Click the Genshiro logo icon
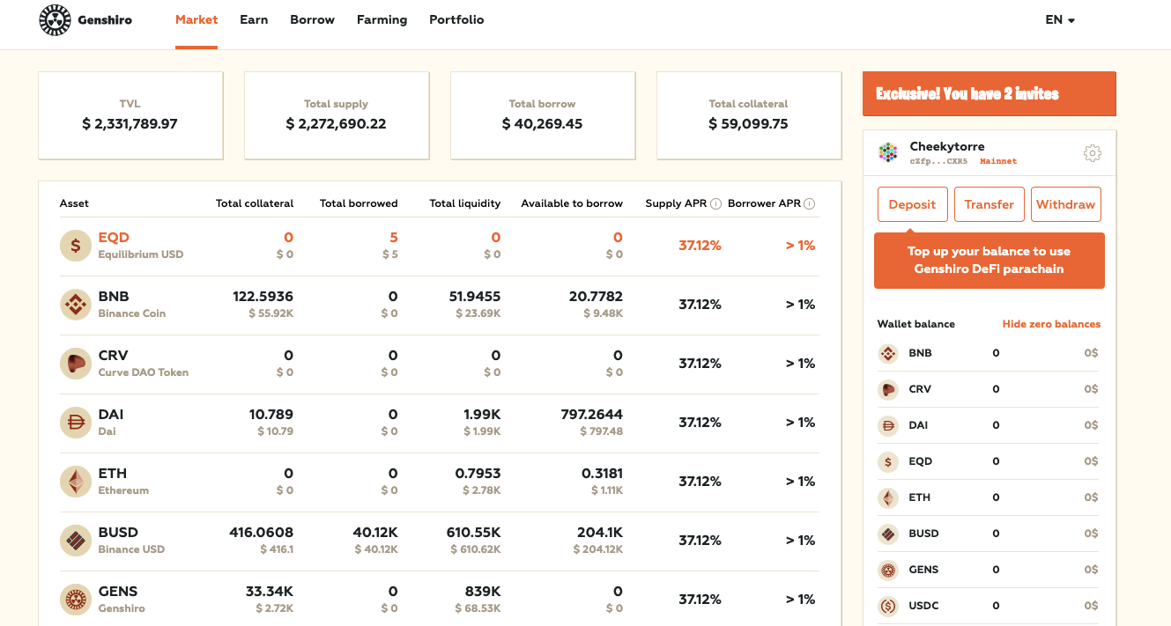The image size is (1171, 626). coord(56,19)
